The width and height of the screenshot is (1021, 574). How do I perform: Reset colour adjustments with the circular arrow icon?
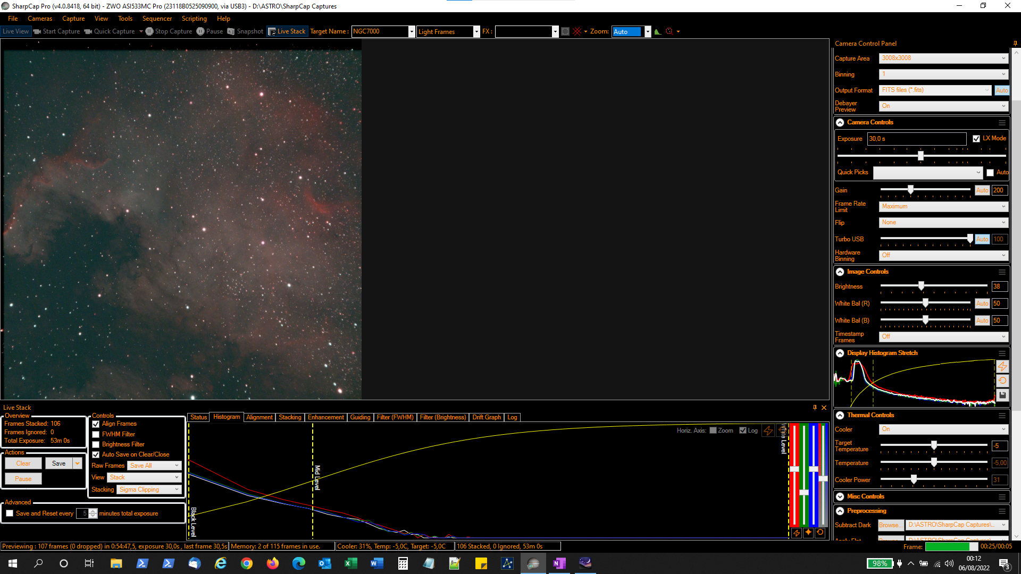pos(820,533)
